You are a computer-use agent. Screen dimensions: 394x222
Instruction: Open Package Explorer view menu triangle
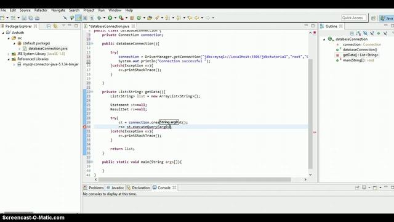(x=63, y=26)
